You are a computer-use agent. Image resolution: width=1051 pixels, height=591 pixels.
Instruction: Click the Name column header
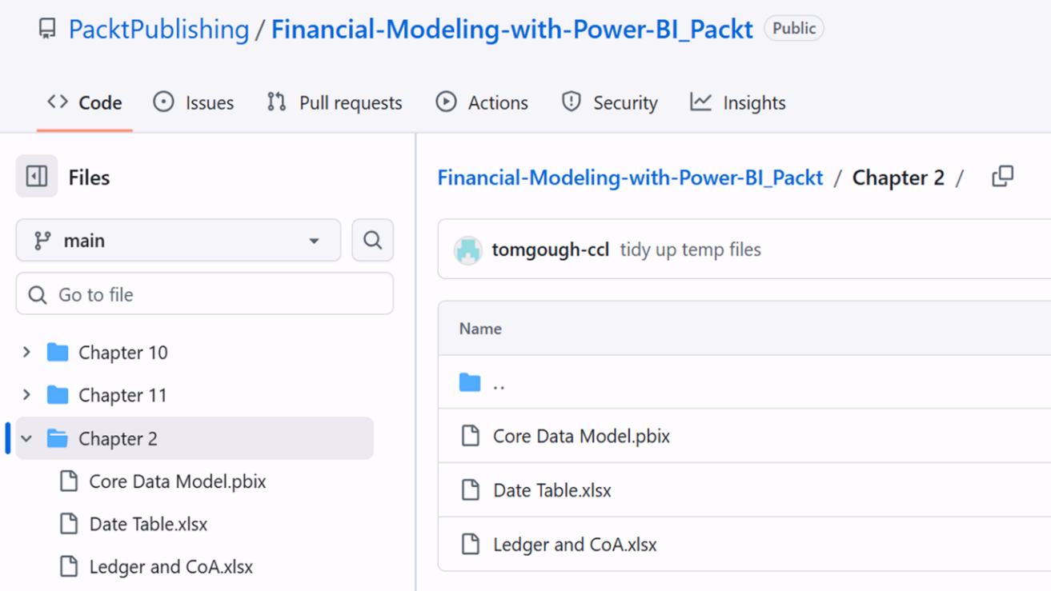(480, 329)
